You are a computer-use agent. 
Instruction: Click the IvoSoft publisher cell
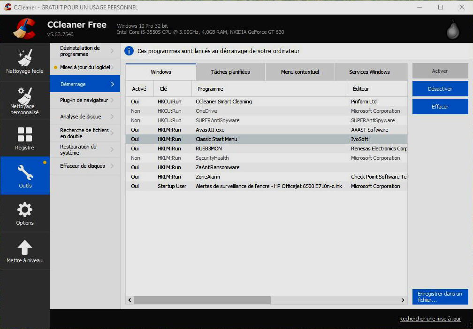tap(359, 139)
